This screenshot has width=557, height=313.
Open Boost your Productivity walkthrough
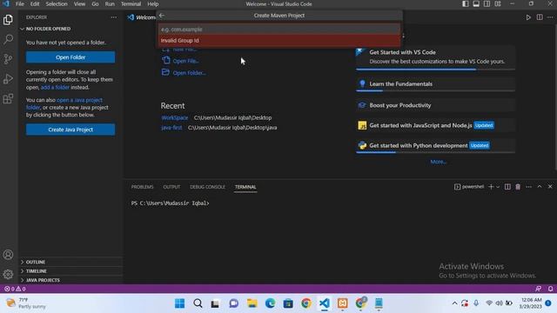[435, 105]
